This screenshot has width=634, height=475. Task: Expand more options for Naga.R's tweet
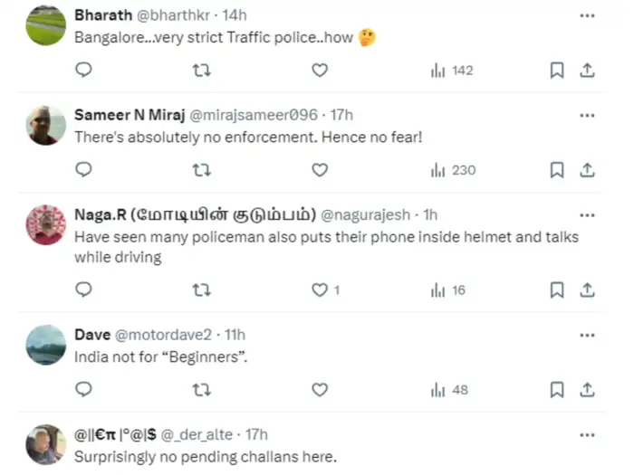click(x=587, y=215)
